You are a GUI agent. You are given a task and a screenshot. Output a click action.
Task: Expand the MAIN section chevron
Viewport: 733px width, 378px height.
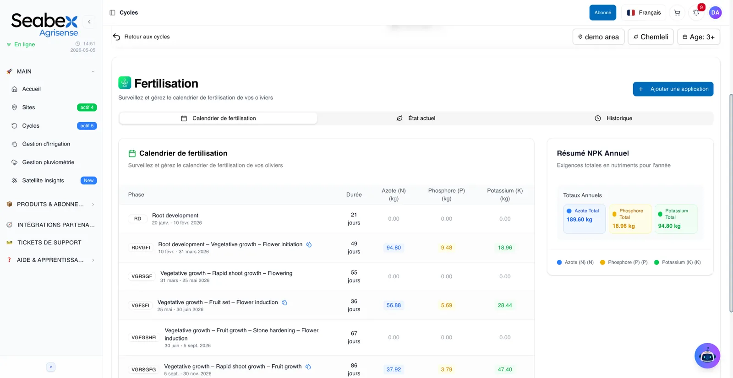[93, 72]
